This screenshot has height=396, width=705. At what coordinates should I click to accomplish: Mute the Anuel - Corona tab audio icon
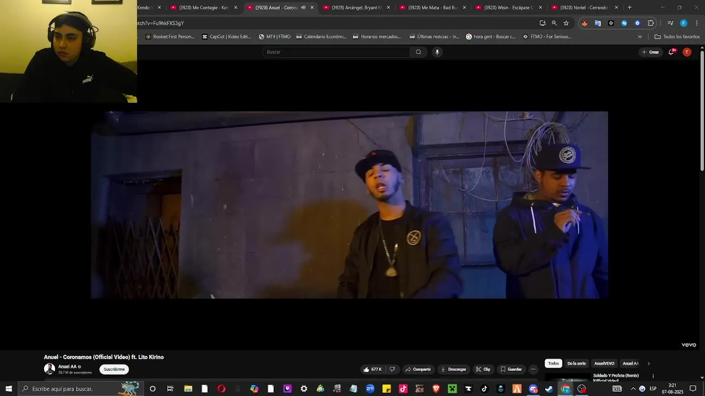[303, 8]
